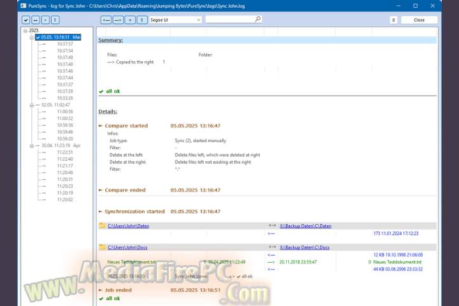
Task: Open the Segoe UI font dropdown
Action: click(x=176, y=20)
